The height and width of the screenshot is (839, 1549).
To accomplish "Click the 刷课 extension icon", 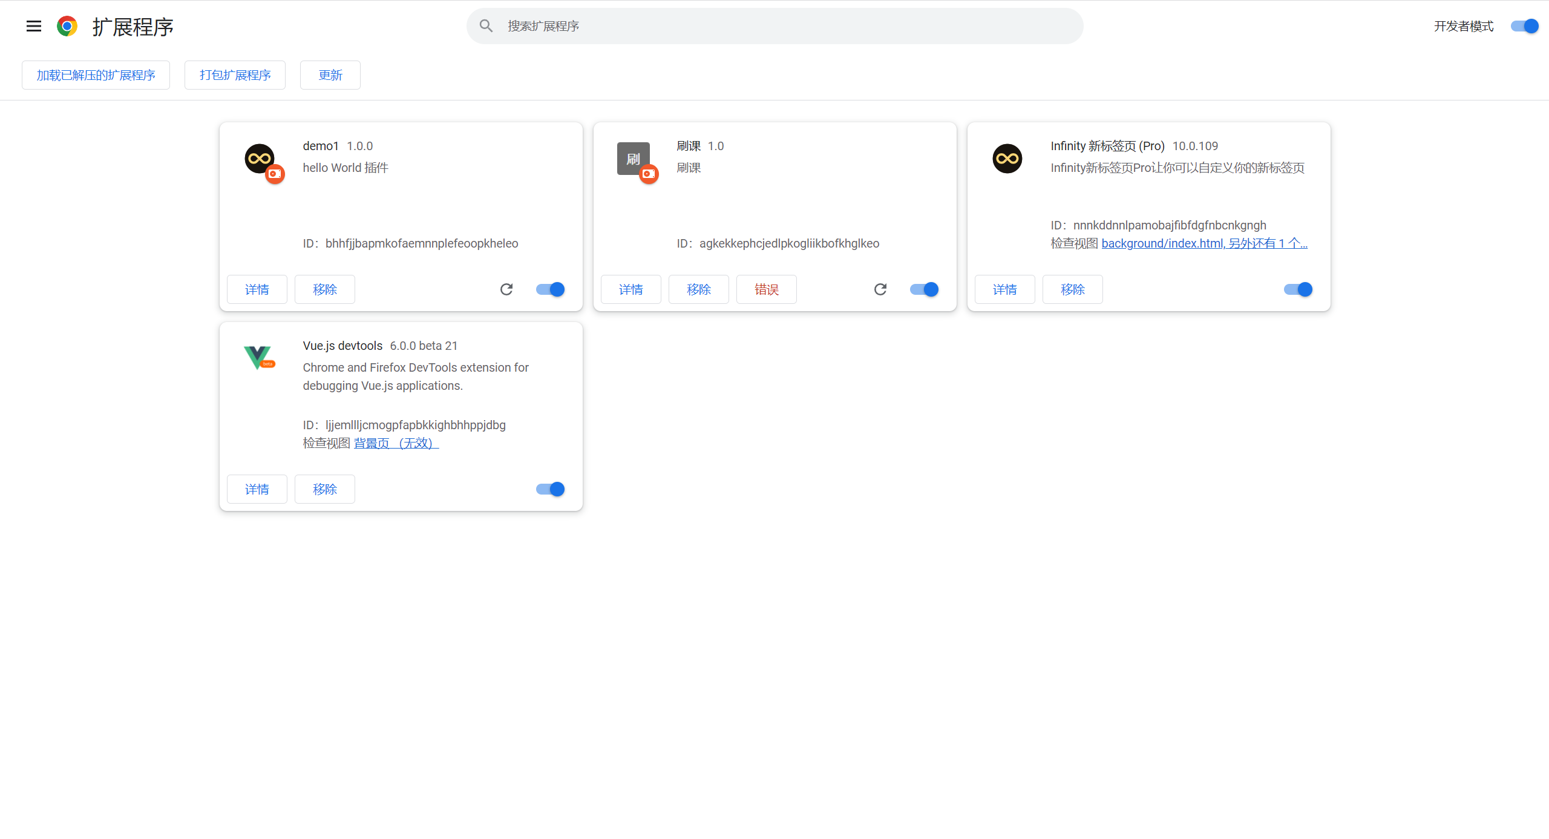I will click(x=634, y=159).
